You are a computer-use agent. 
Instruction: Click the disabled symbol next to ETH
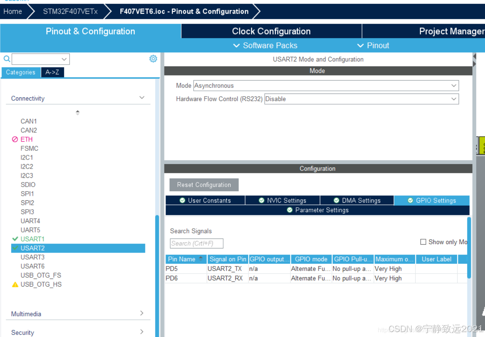coord(15,139)
